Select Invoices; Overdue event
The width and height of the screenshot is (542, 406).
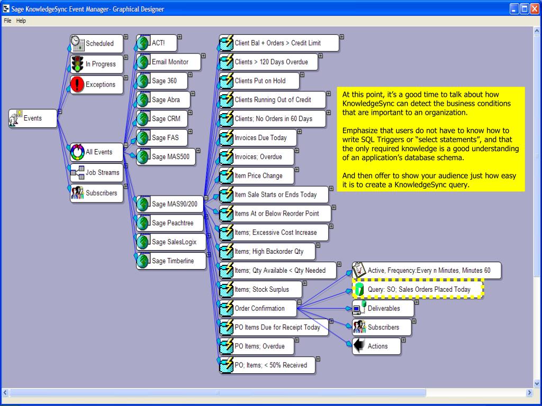click(257, 156)
